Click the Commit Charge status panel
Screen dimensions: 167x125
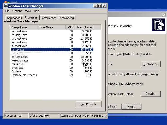point(82,116)
